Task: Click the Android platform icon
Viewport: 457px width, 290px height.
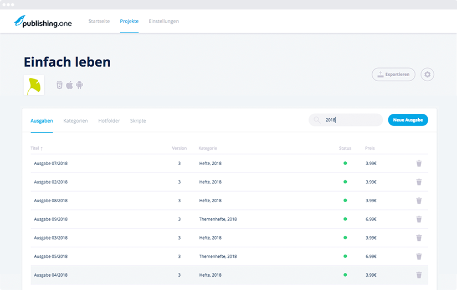Action: [80, 85]
